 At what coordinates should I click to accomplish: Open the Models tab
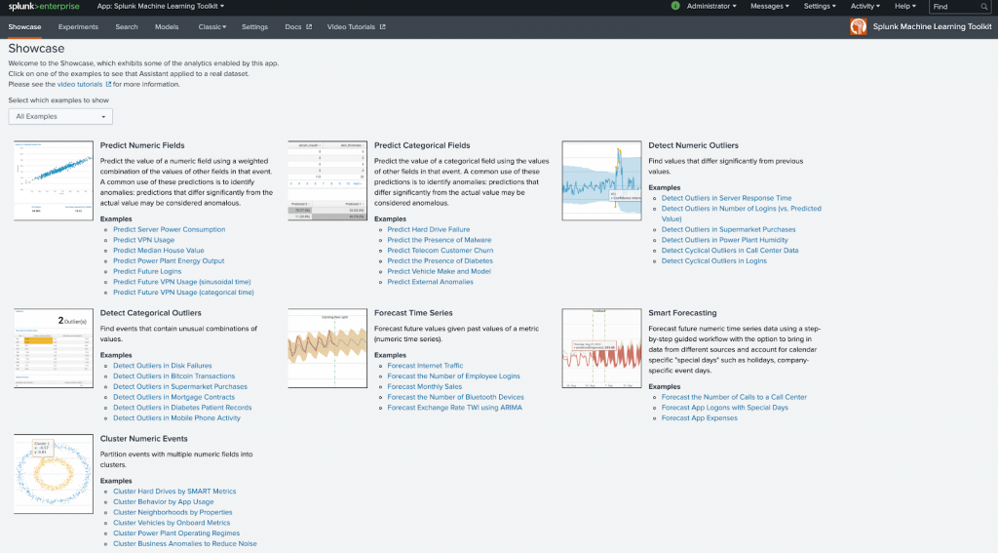click(167, 26)
